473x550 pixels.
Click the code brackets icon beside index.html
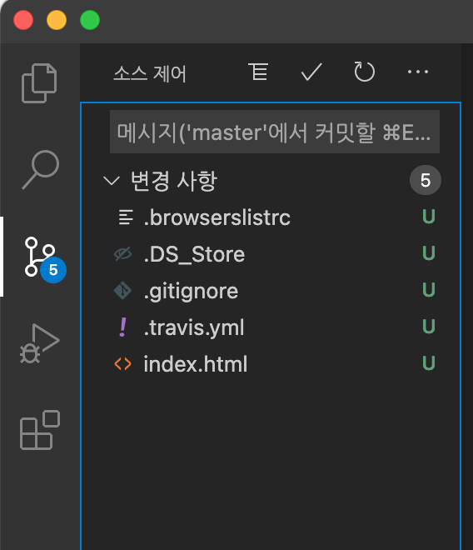coord(122,363)
